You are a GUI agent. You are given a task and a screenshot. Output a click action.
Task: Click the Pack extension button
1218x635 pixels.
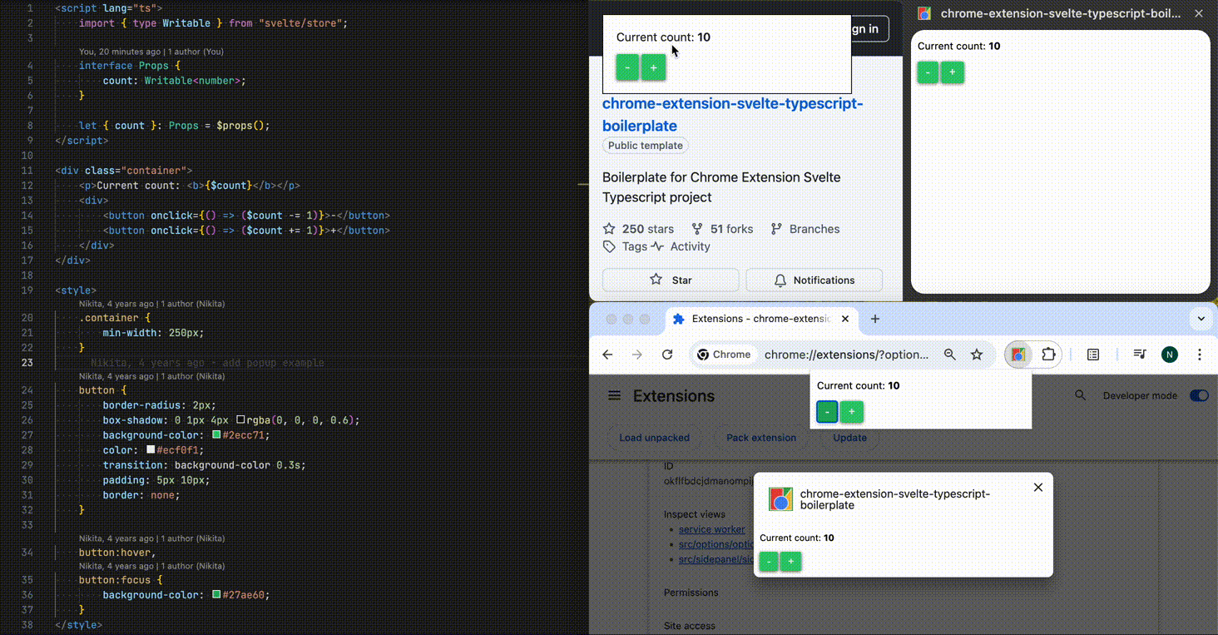[761, 438]
